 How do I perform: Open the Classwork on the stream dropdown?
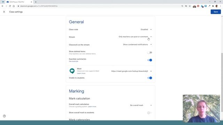coord(137,44)
